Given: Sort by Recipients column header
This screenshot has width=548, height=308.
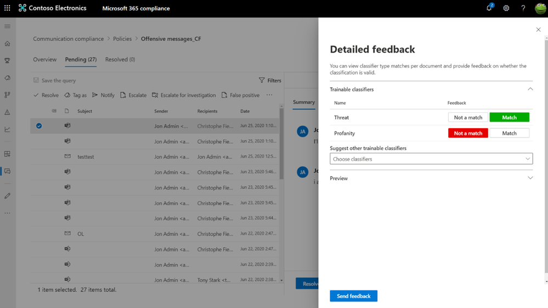Looking at the screenshot, I should pos(207,111).
